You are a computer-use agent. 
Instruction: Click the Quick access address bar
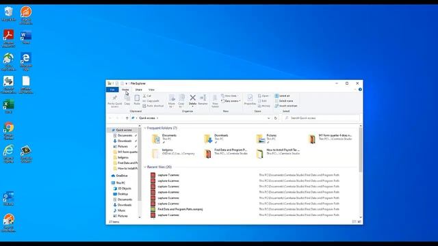[201, 118]
